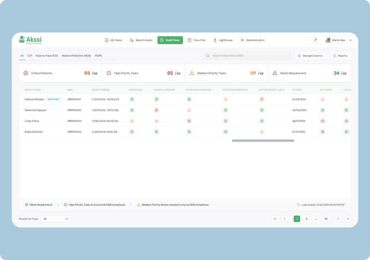Select Kathryn Murphy's F2F Timing warning icon
Viewport: 370px width, 260px height.
click(x=323, y=99)
